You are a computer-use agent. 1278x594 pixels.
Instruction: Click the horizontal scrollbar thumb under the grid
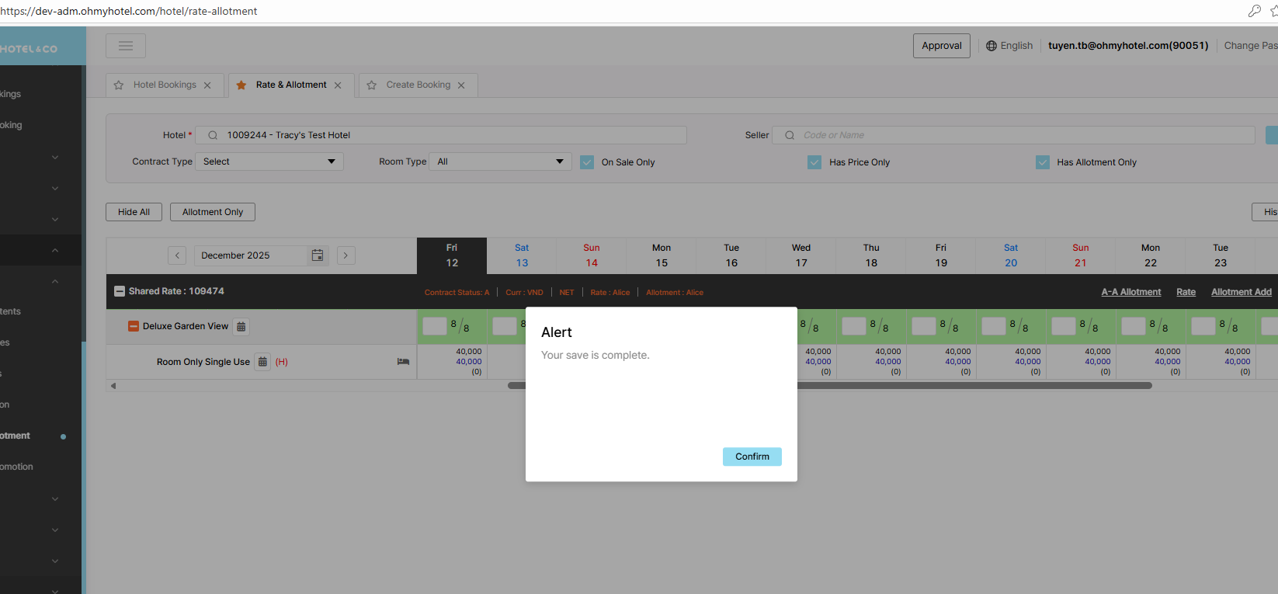pos(830,385)
